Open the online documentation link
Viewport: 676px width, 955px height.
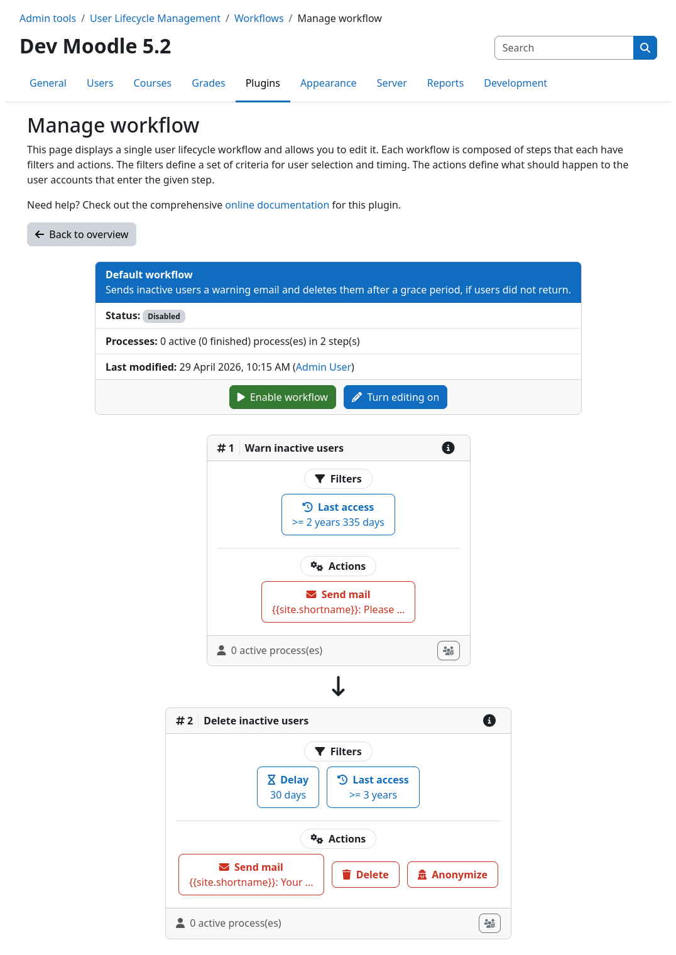point(277,205)
